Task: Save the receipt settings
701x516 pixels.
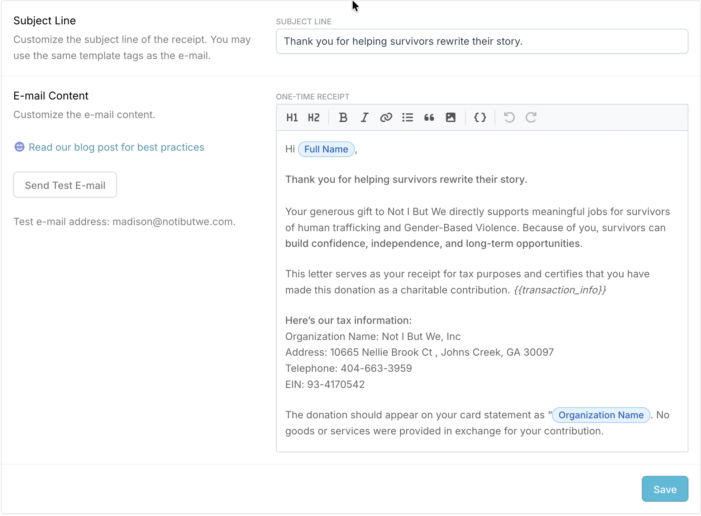Action: [665, 489]
